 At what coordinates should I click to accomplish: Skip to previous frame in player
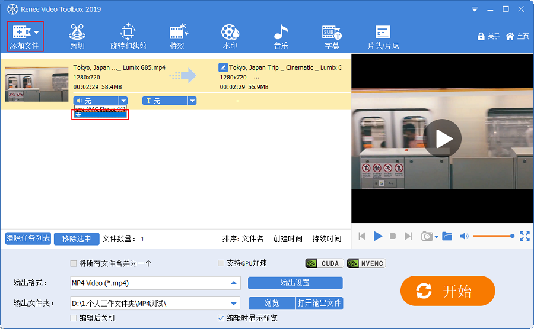[x=362, y=236]
